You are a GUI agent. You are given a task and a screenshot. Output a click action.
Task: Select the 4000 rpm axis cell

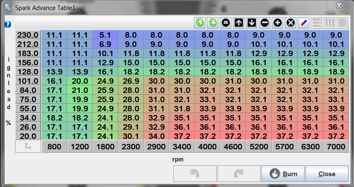click(207, 146)
